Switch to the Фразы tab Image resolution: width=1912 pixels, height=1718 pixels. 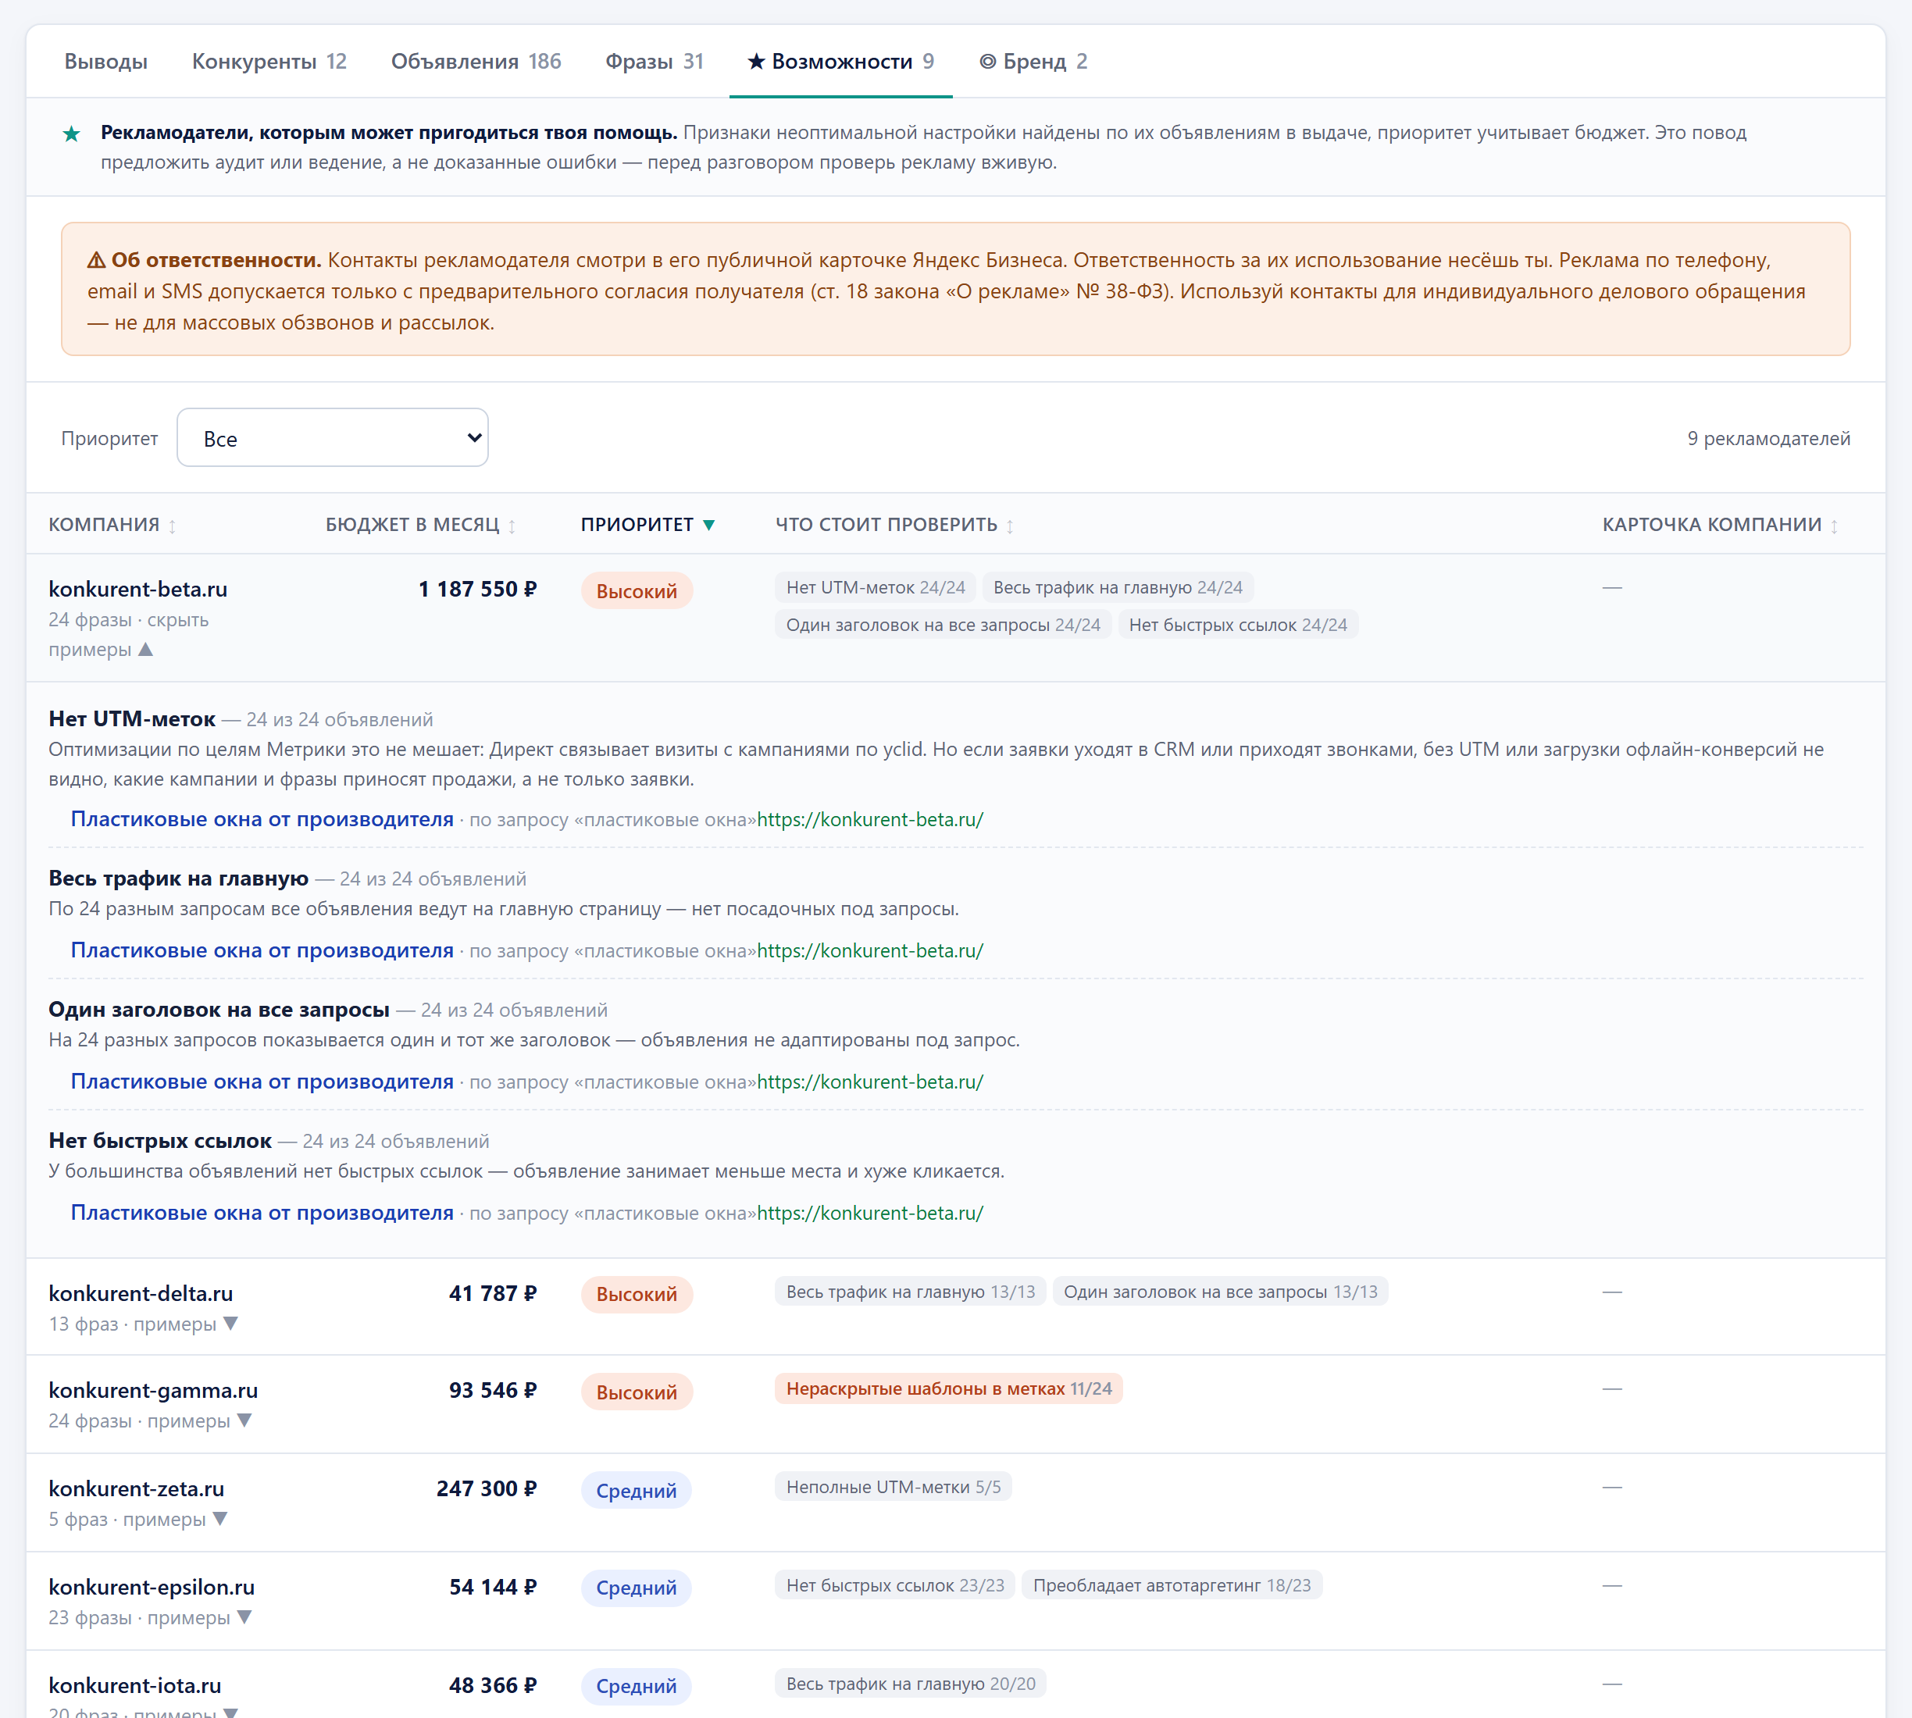point(655,62)
